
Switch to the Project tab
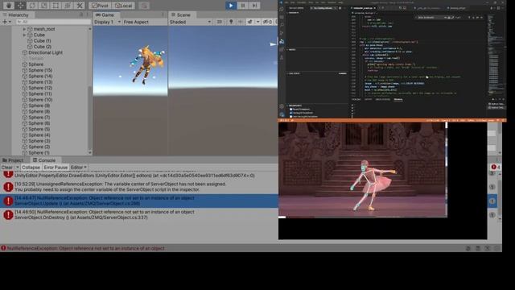coord(13,160)
